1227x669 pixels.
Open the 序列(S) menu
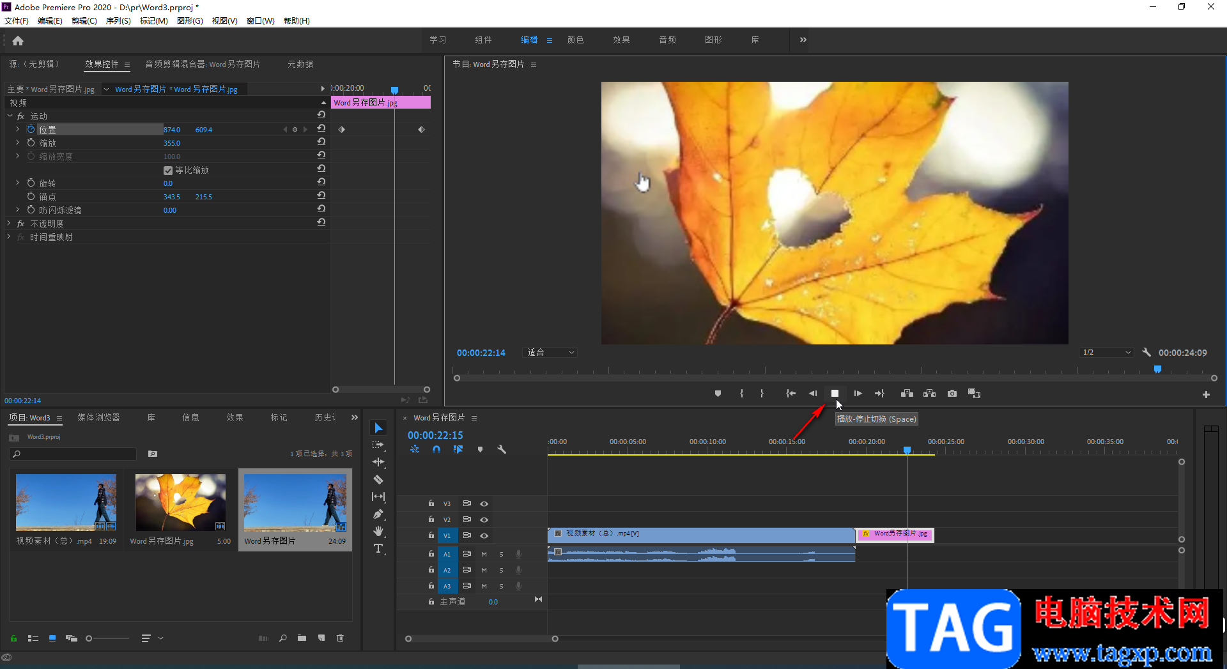coord(118,21)
